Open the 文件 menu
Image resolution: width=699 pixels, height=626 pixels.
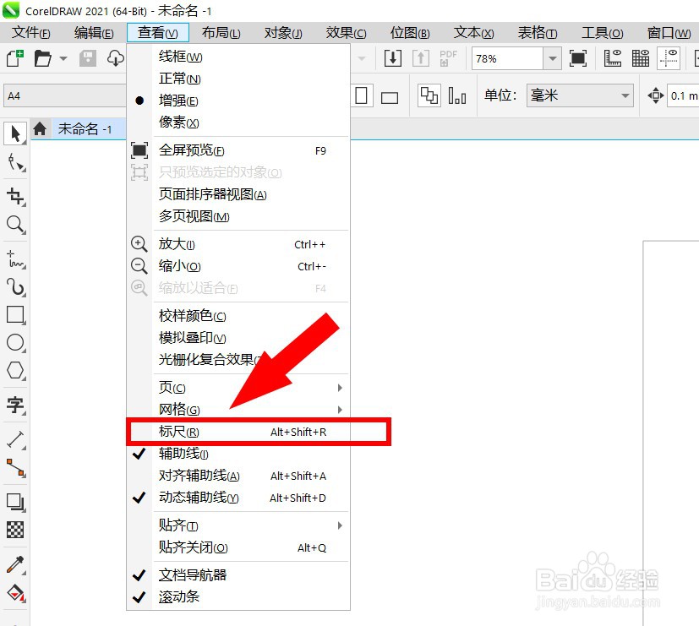pos(30,33)
